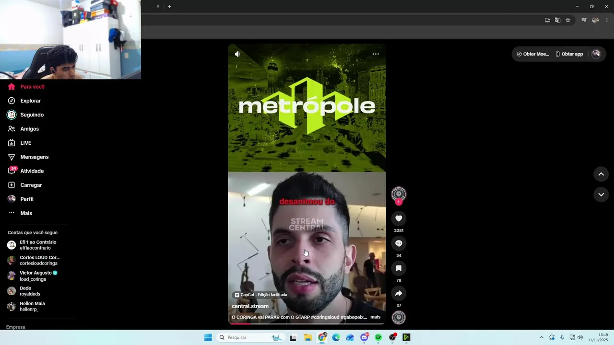The image size is (614, 345).
Task: Click the Translate page icon in the address bar
Action: [x=557, y=20]
